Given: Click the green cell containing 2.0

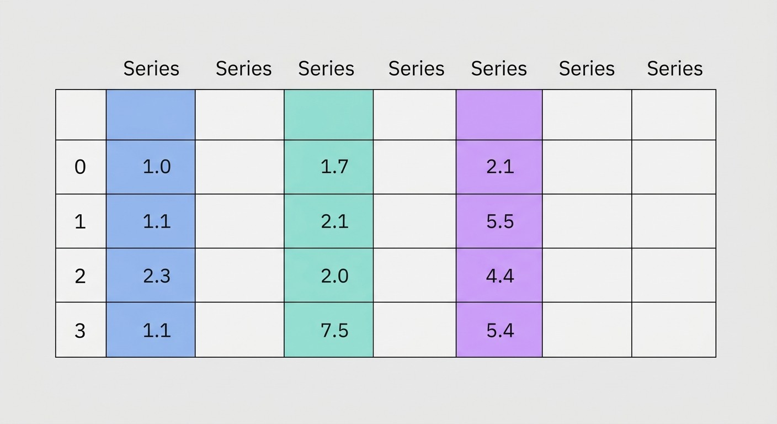Looking at the screenshot, I should (329, 275).
